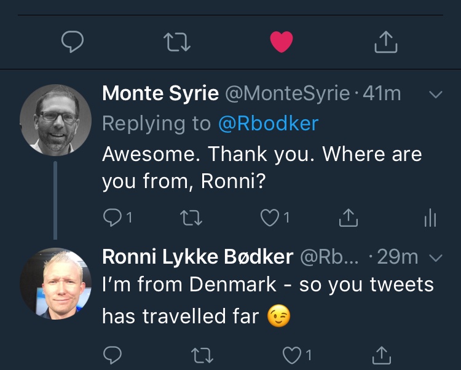
Task: Retweet the main tweet at top
Action: point(177,42)
